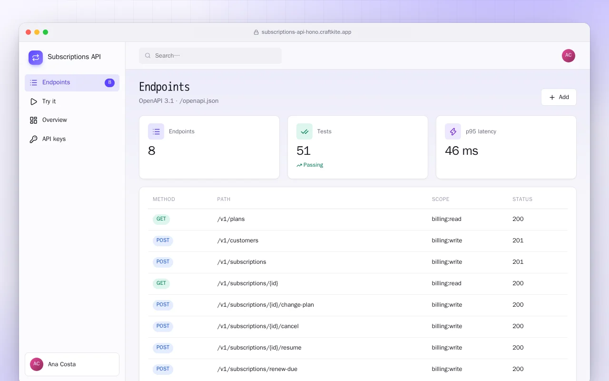Navigate to API keys
The image size is (609, 381).
click(x=72, y=139)
